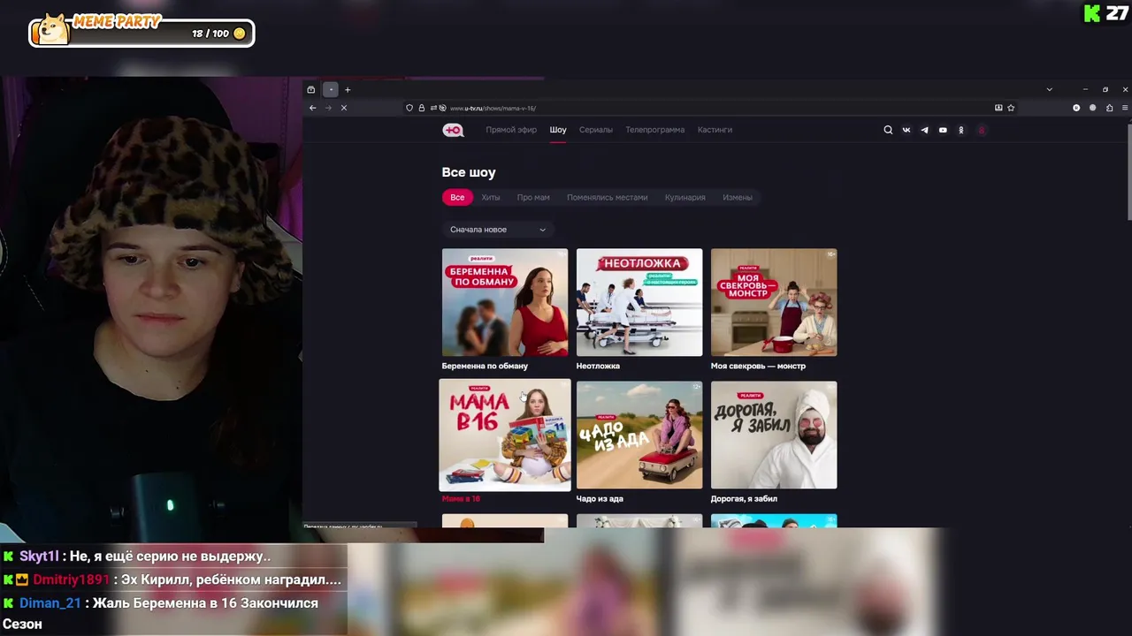Select the 'Все' filter chip
The width and height of the screenshot is (1132, 636).
coord(457,197)
